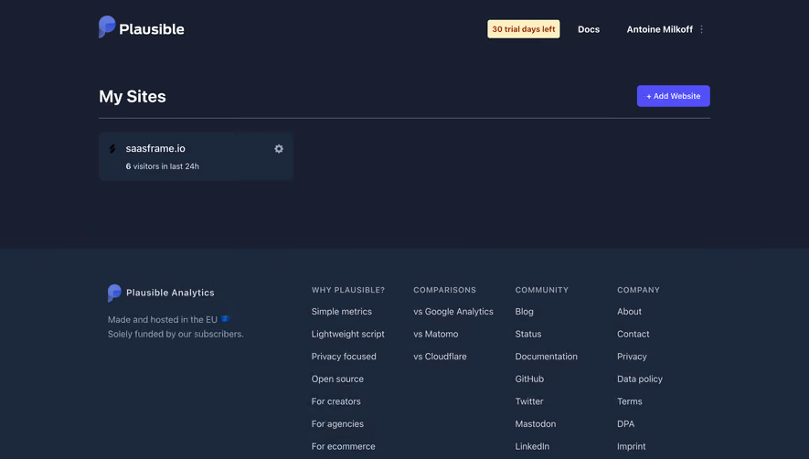This screenshot has width=809, height=459.
Task: Open the Blog community link
Action: pyautogui.click(x=524, y=312)
